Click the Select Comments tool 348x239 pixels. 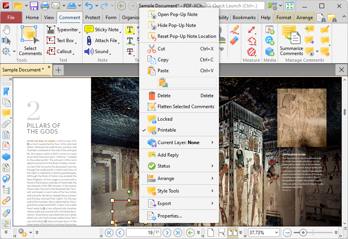point(30,41)
